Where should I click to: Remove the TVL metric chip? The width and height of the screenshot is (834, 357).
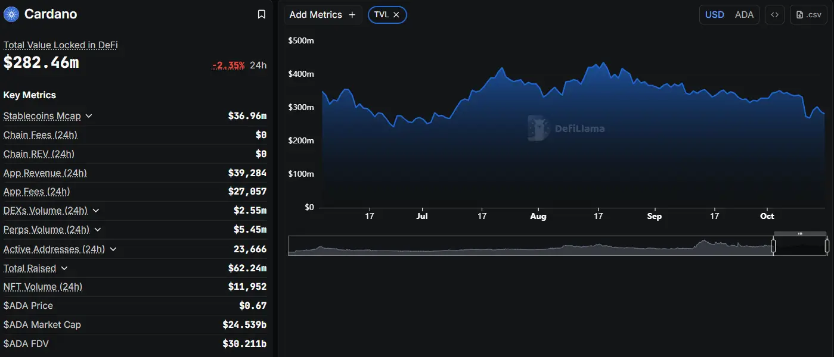396,14
